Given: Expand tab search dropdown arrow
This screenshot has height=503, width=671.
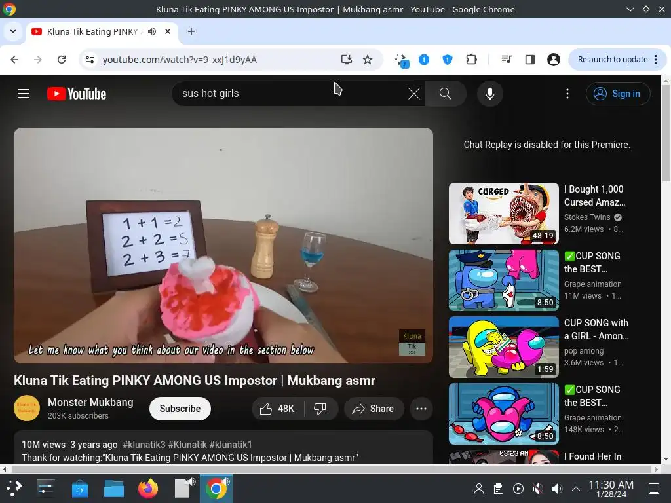Looking at the screenshot, I should 13,31.
